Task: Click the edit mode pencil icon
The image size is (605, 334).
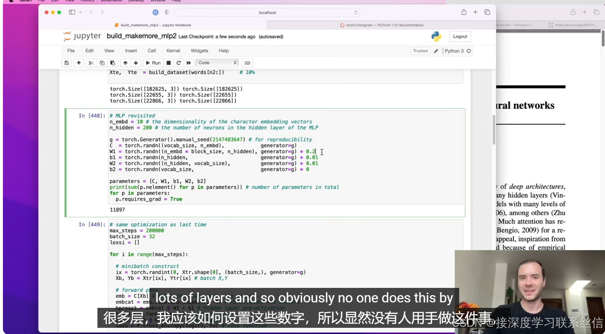Action: [x=436, y=51]
